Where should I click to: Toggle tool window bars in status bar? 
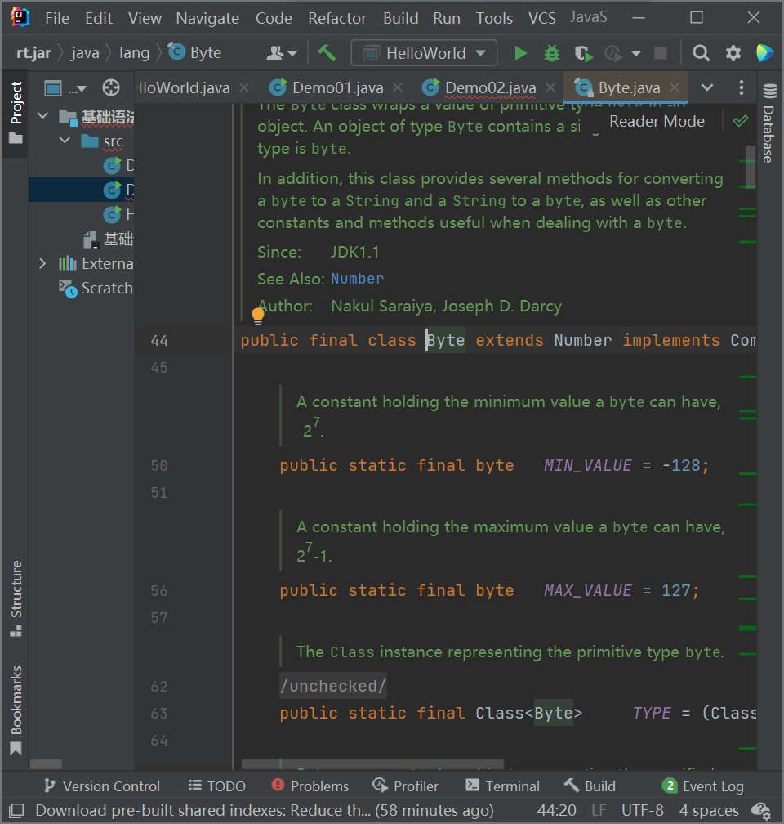click(x=16, y=811)
